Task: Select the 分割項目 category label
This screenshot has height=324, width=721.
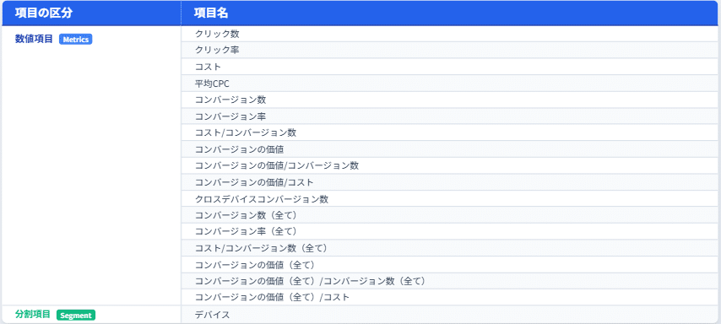Action: click(x=33, y=315)
